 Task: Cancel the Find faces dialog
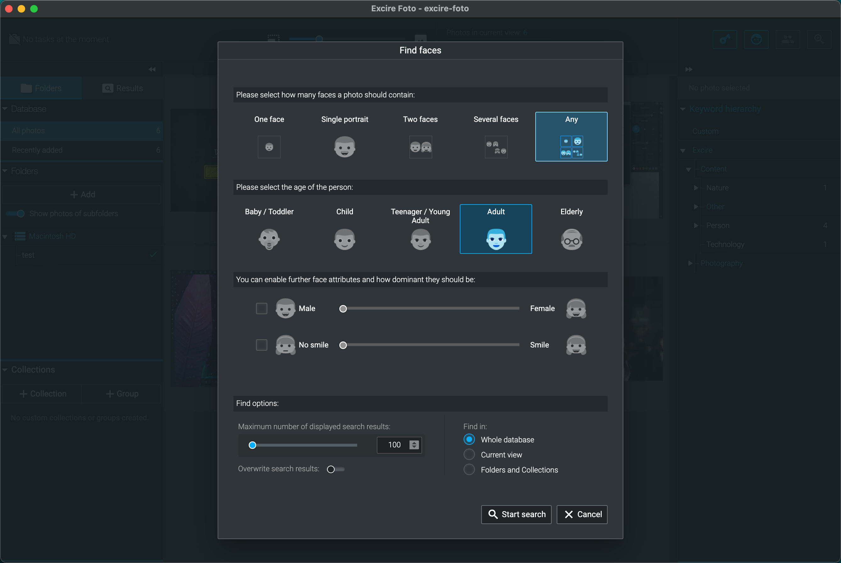(582, 515)
